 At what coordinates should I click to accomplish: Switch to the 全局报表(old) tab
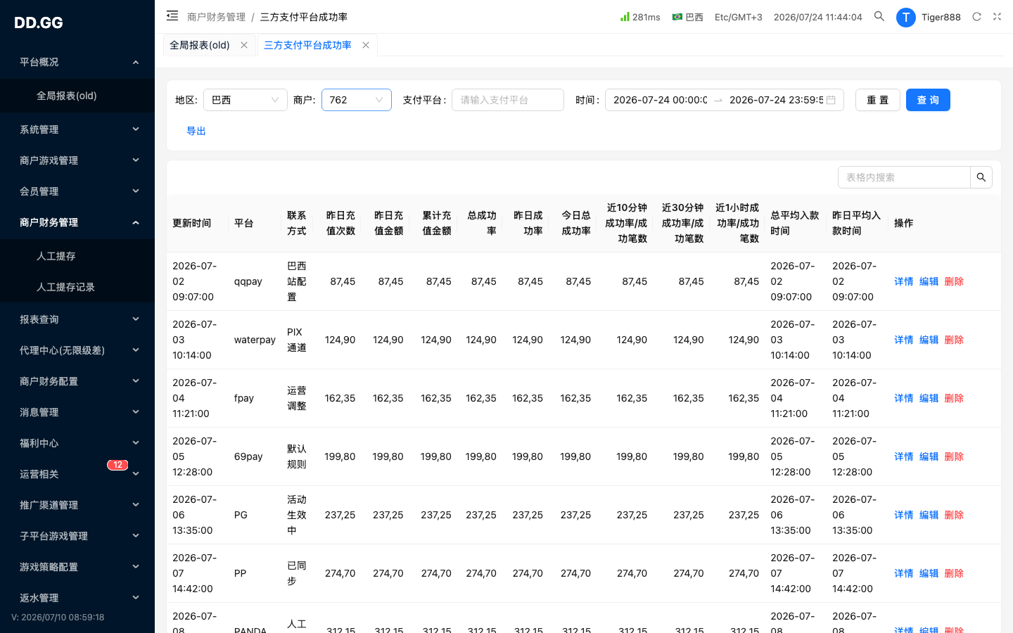[x=200, y=45]
